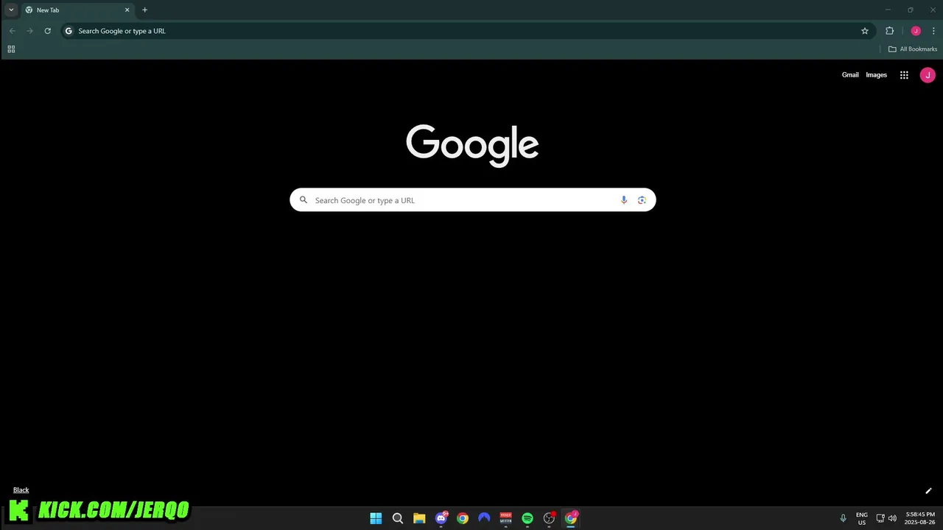The image size is (943, 530).
Task: Open the Apps grid in bookmarks bar
Action: tap(11, 49)
